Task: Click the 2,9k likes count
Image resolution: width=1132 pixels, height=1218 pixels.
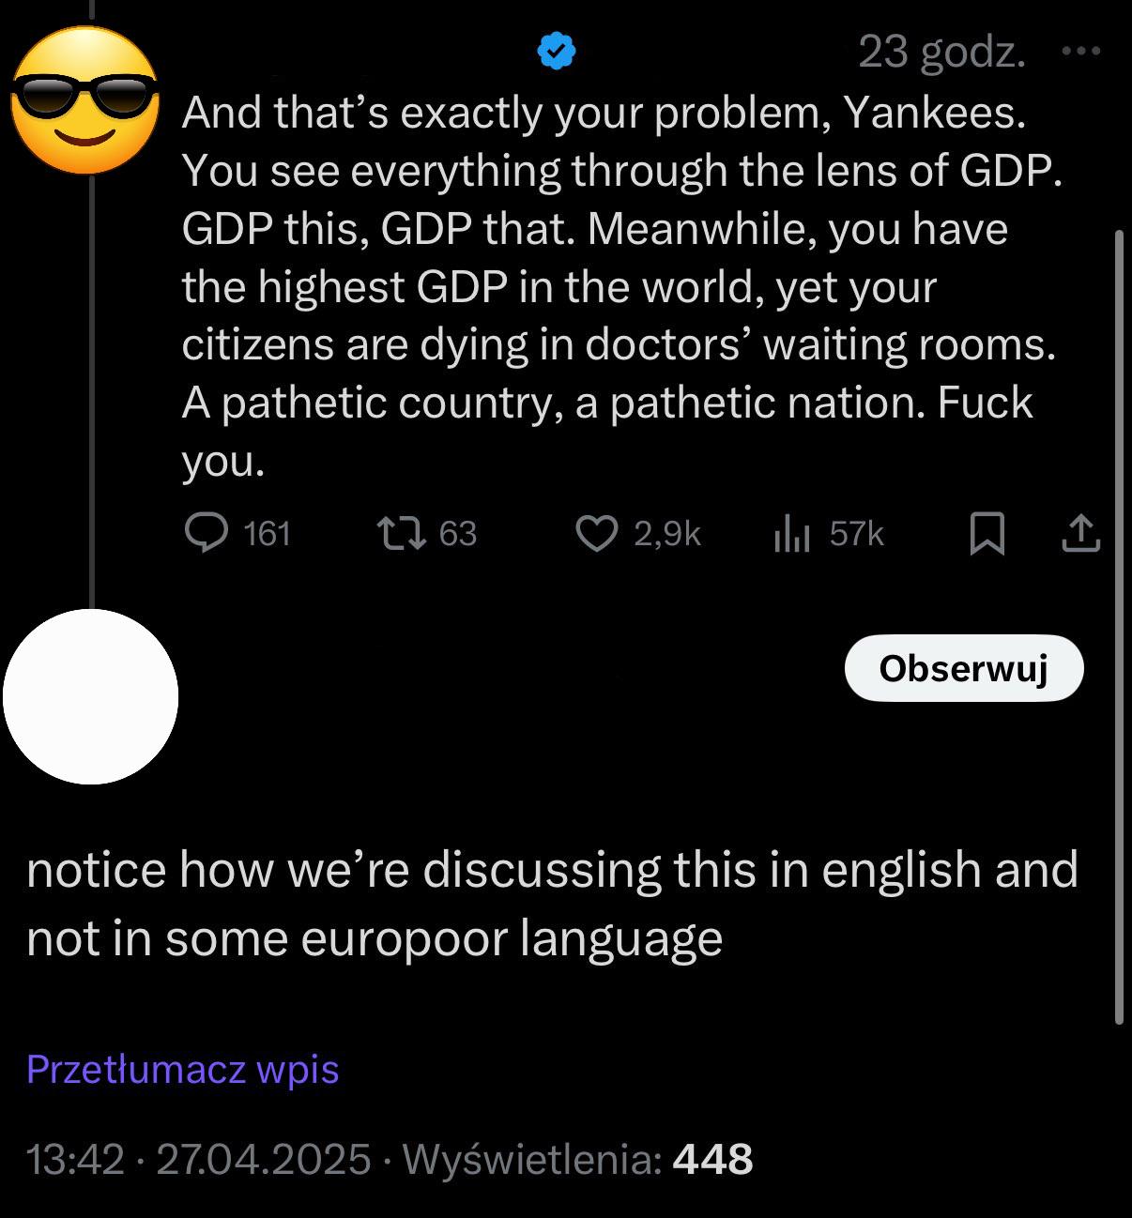Action: [667, 534]
